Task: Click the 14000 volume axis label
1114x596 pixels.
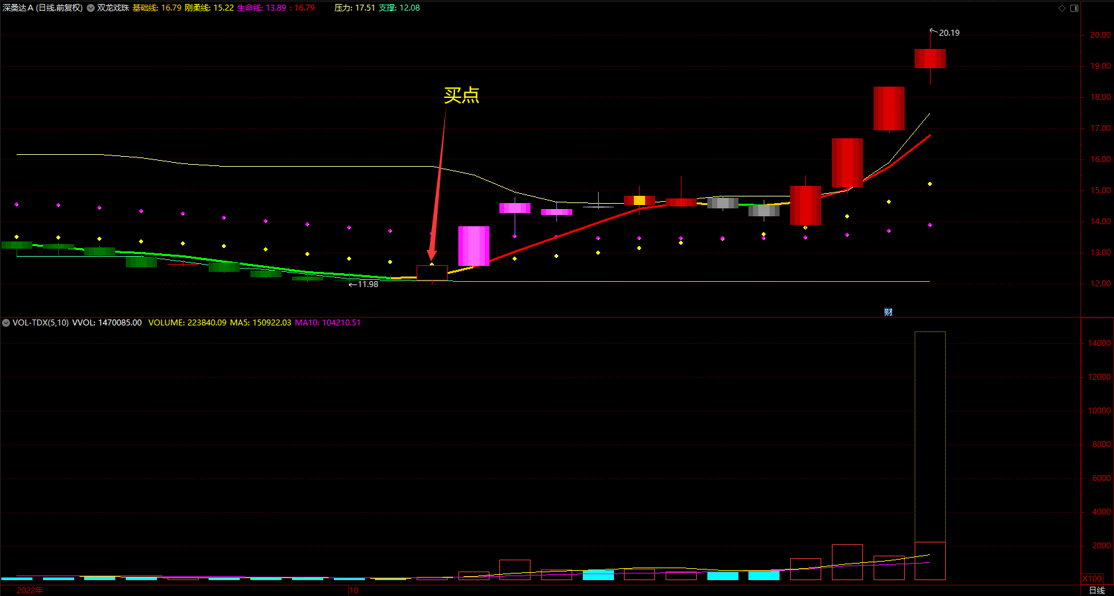Action: click(x=1099, y=343)
